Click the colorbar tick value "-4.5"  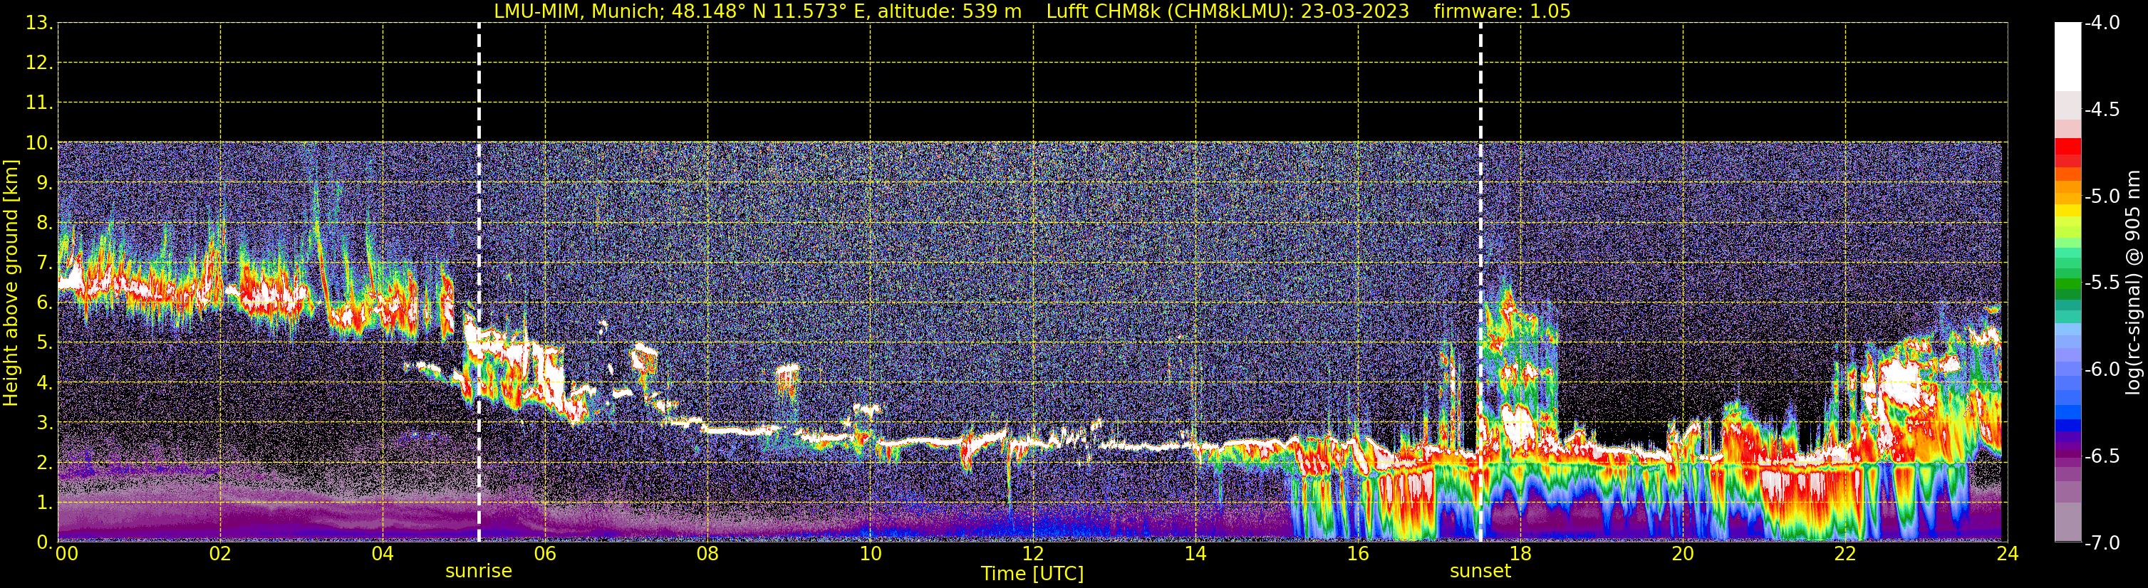coord(2101,109)
